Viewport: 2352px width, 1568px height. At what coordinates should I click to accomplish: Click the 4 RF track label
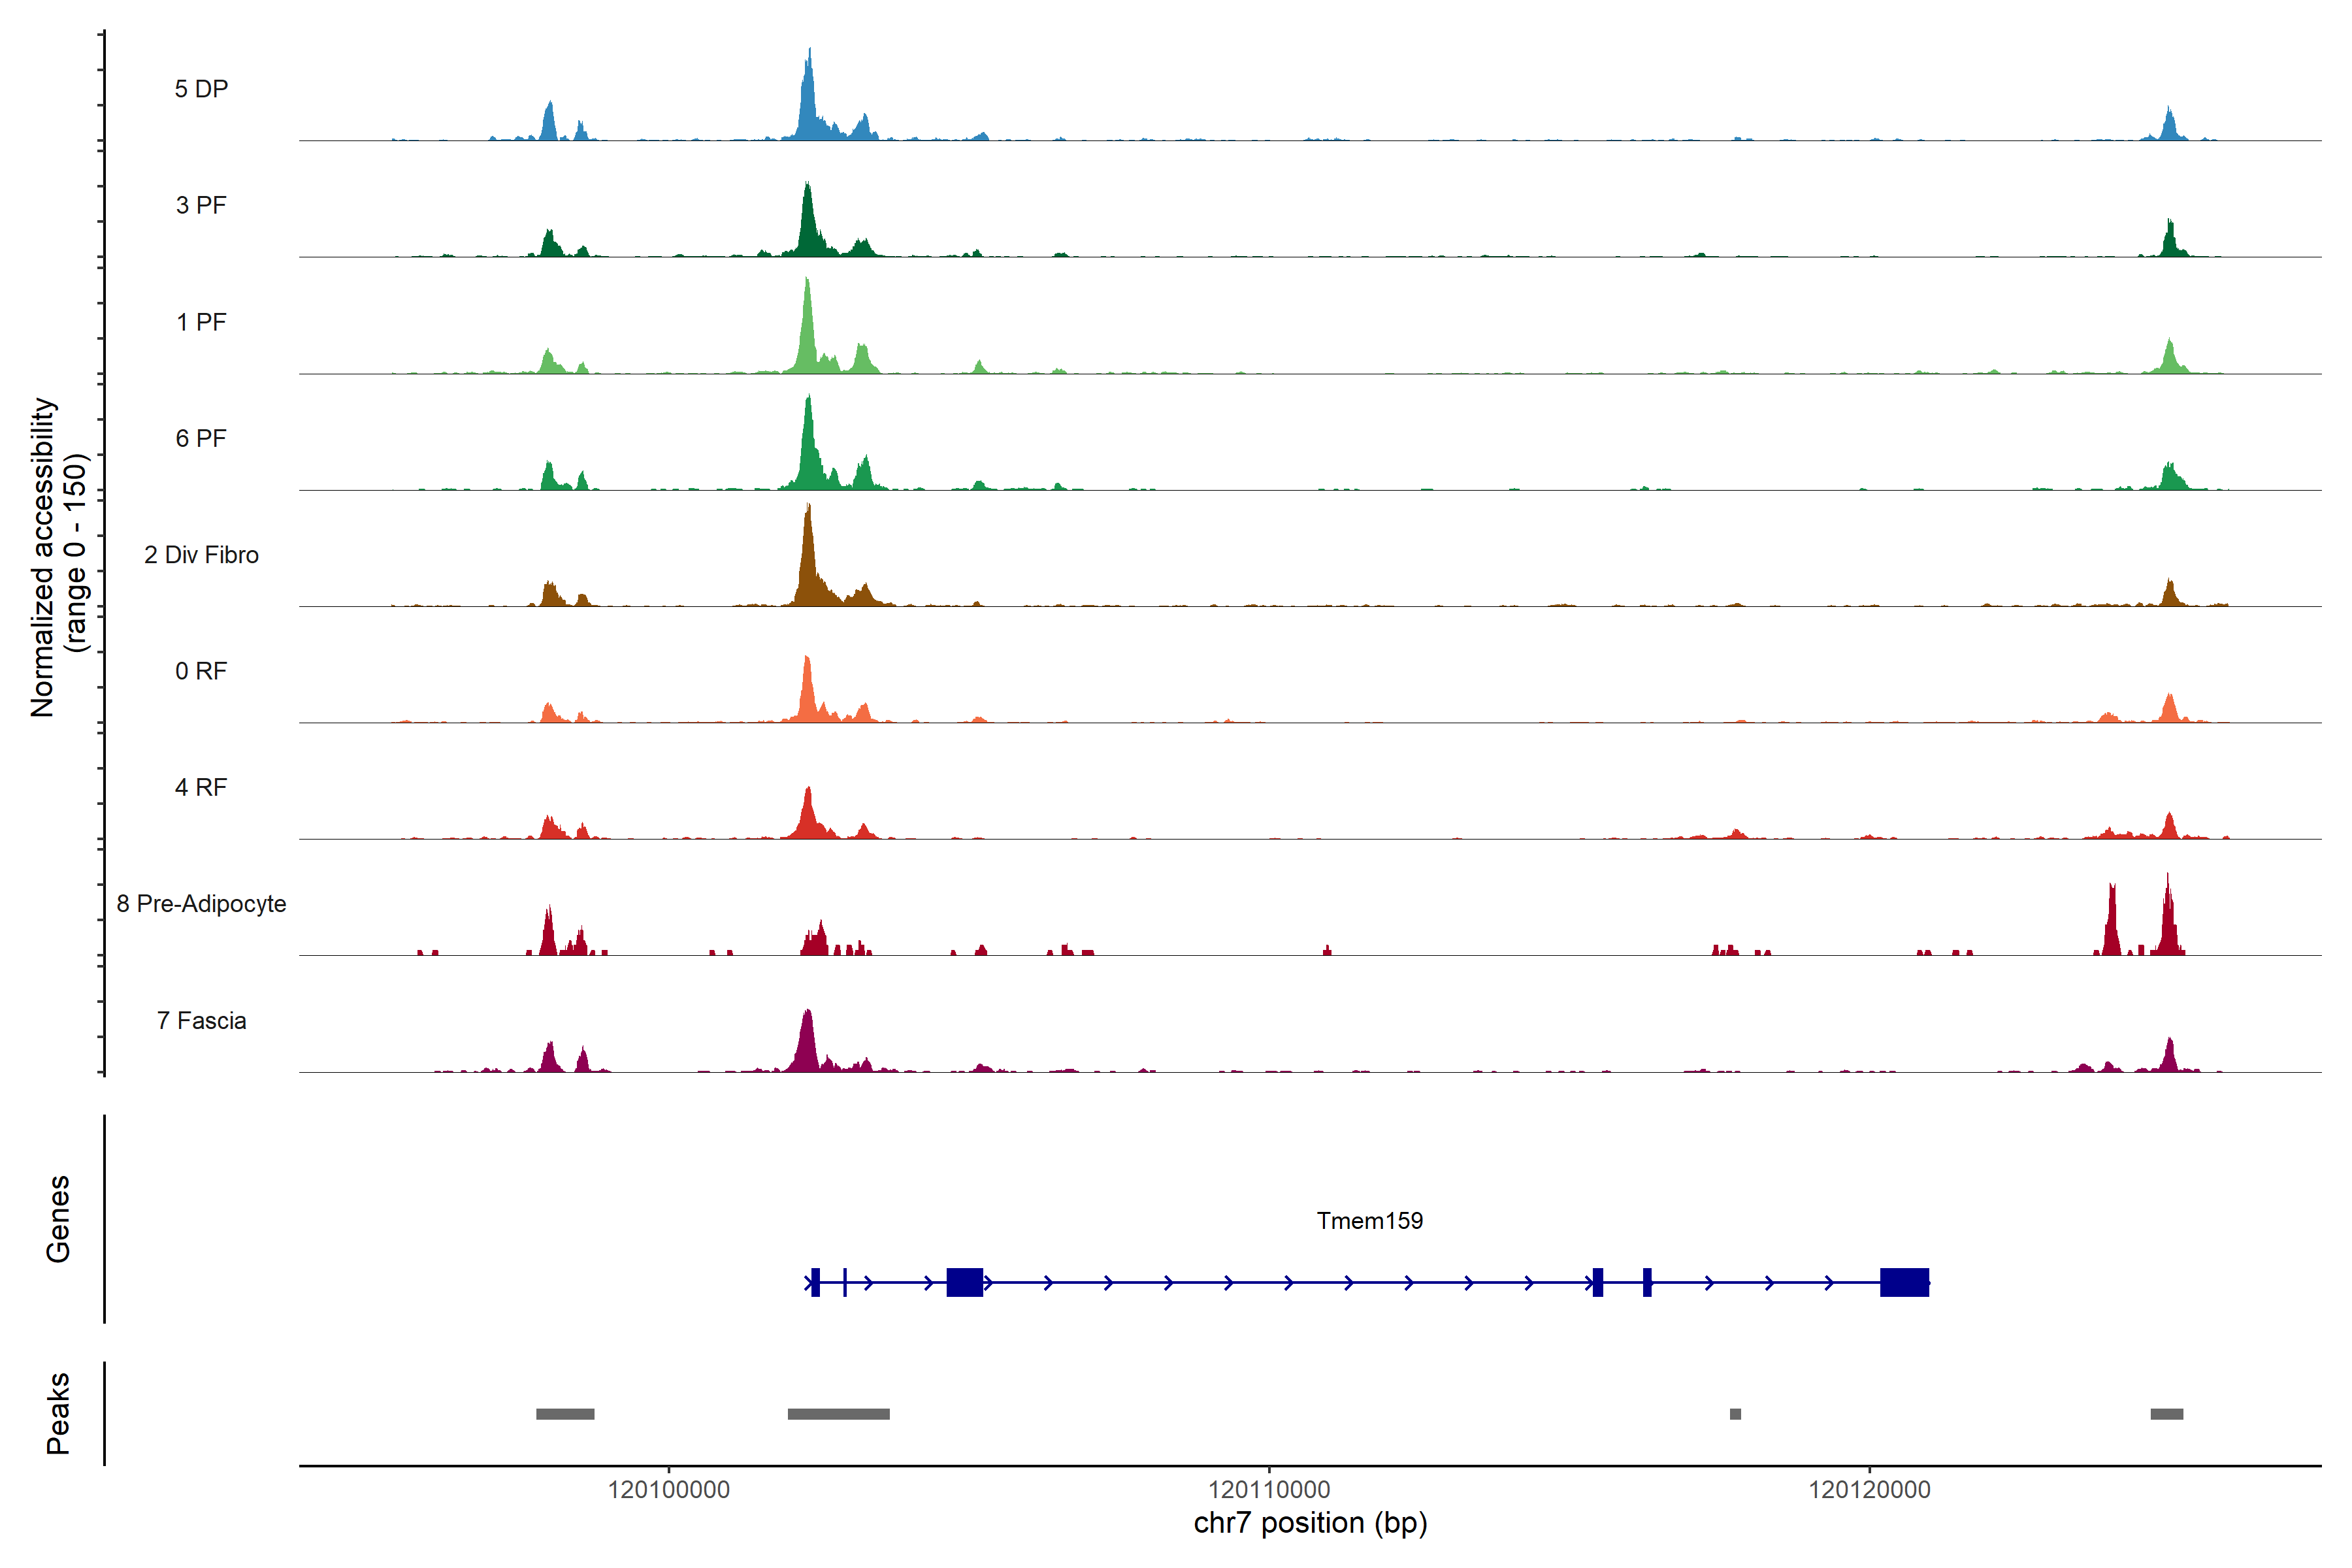(x=201, y=787)
